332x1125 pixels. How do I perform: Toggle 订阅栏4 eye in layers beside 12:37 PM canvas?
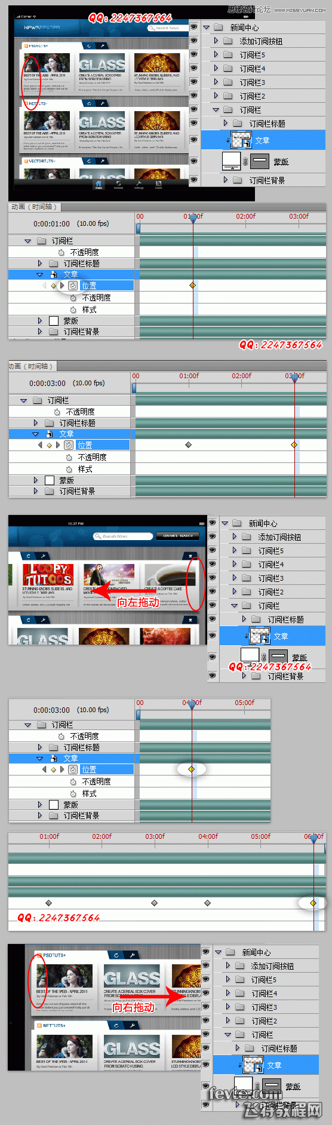(212, 565)
